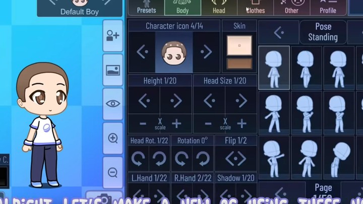Rotate head counterclockwise under Head Rot.
Viewport: 363px width, 204px height.
tap(138, 159)
